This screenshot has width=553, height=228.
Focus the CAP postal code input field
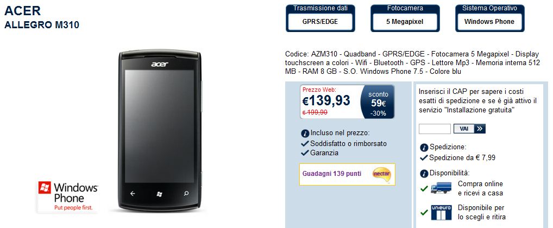pyautogui.click(x=435, y=129)
